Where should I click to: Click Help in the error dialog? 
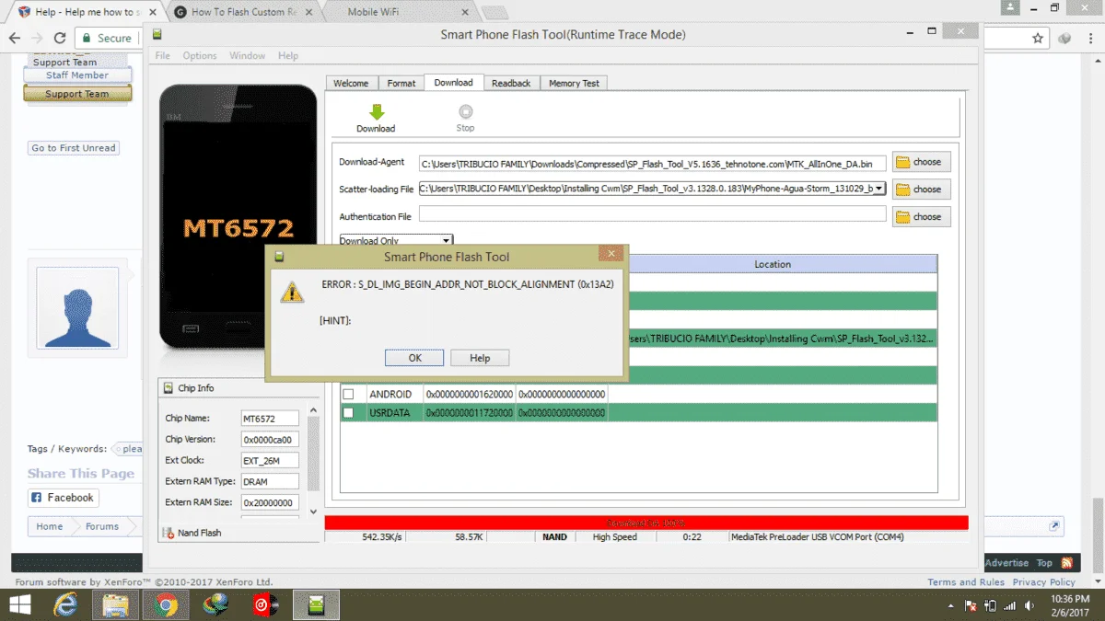(480, 358)
